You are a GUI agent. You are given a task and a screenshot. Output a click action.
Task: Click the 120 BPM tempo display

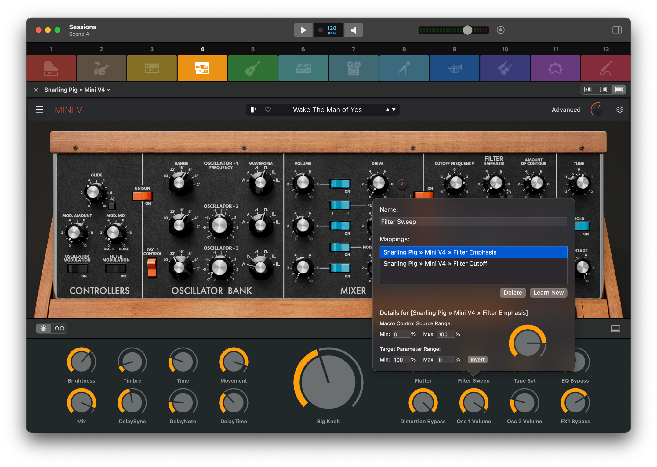tap(328, 30)
